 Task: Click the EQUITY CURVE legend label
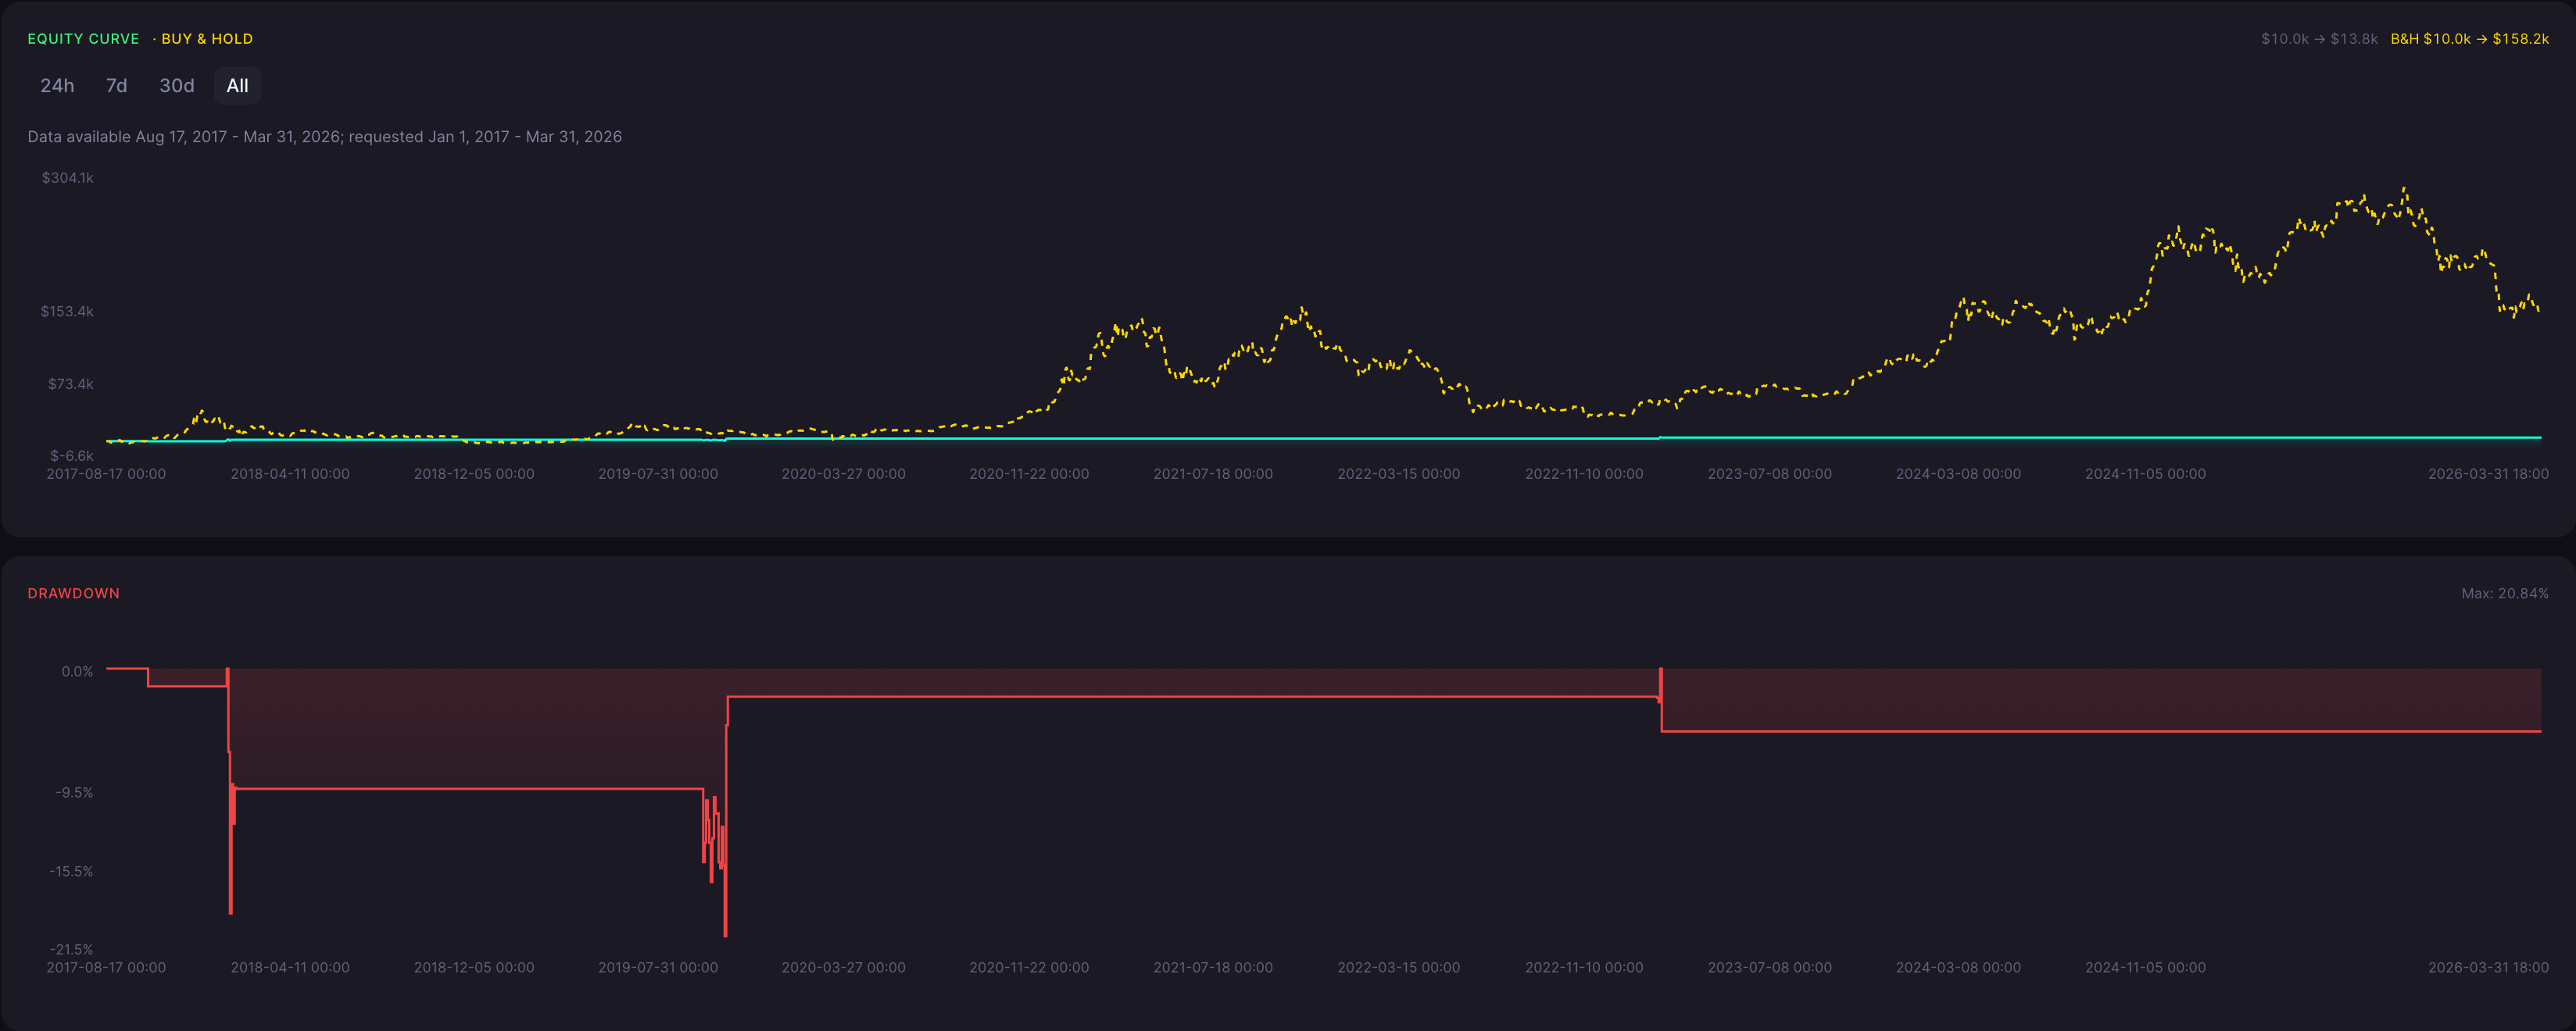(x=83, y=39)
